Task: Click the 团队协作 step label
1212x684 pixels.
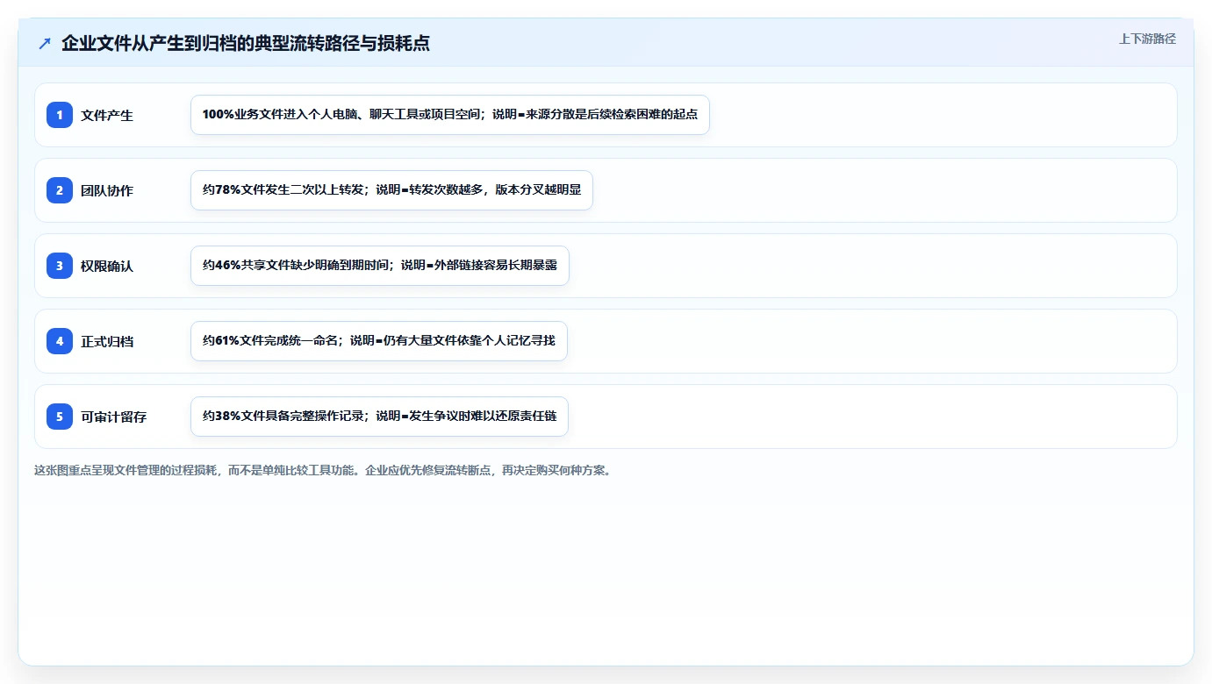Action: click(107, 190)
